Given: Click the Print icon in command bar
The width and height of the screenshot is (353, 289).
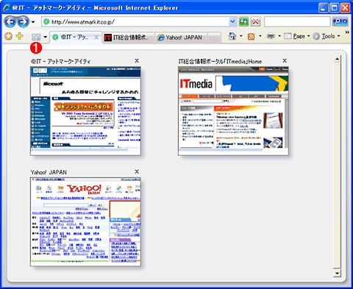Looking at the screenshot, I should click(271, 37).
